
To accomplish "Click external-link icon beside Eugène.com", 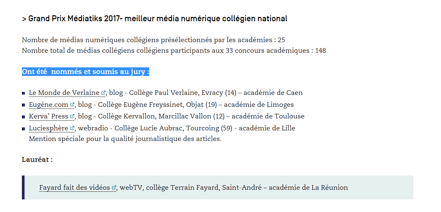I will point(72,105).
